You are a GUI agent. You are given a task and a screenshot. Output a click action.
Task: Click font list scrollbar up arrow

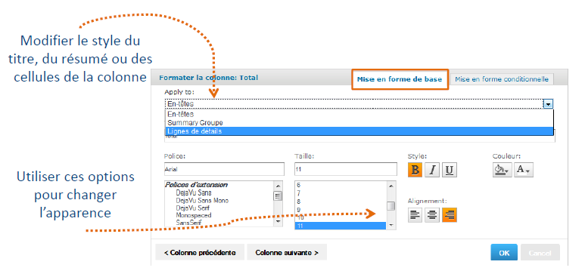point(278,186)
